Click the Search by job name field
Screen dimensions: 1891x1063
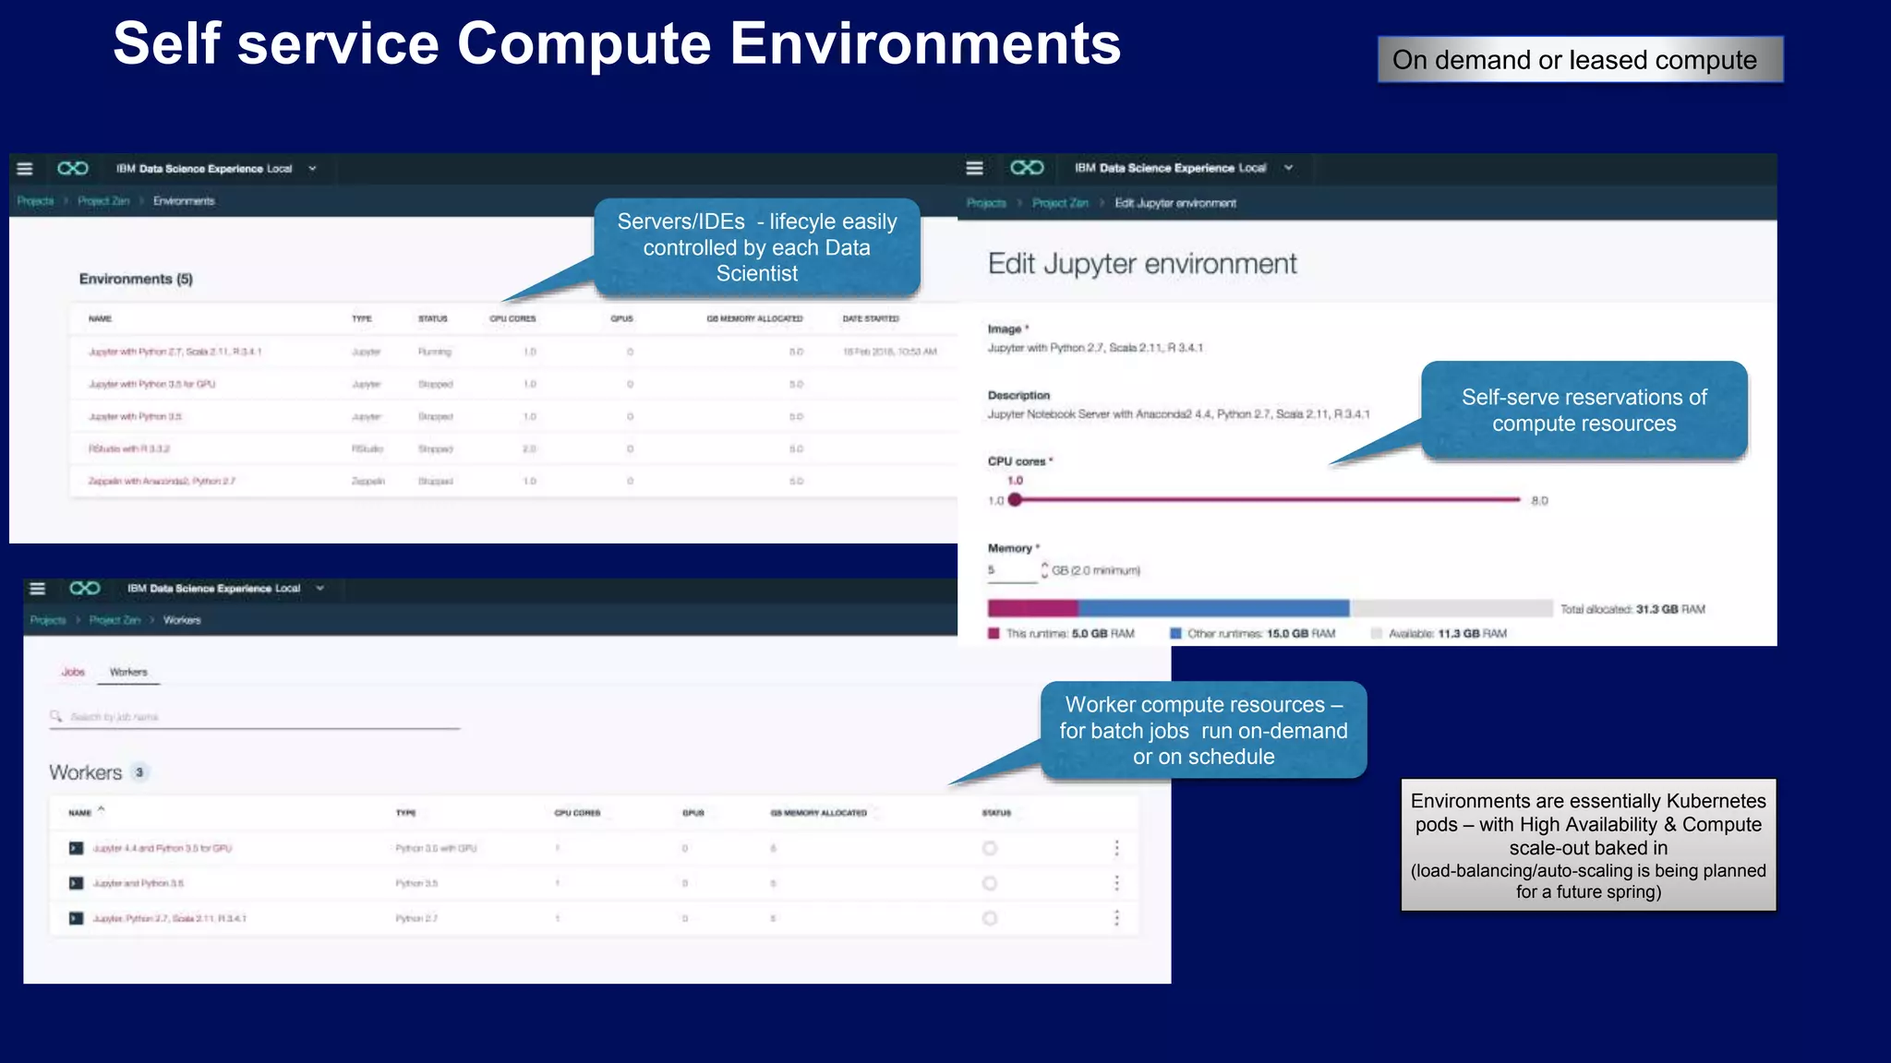pos(255,717)
